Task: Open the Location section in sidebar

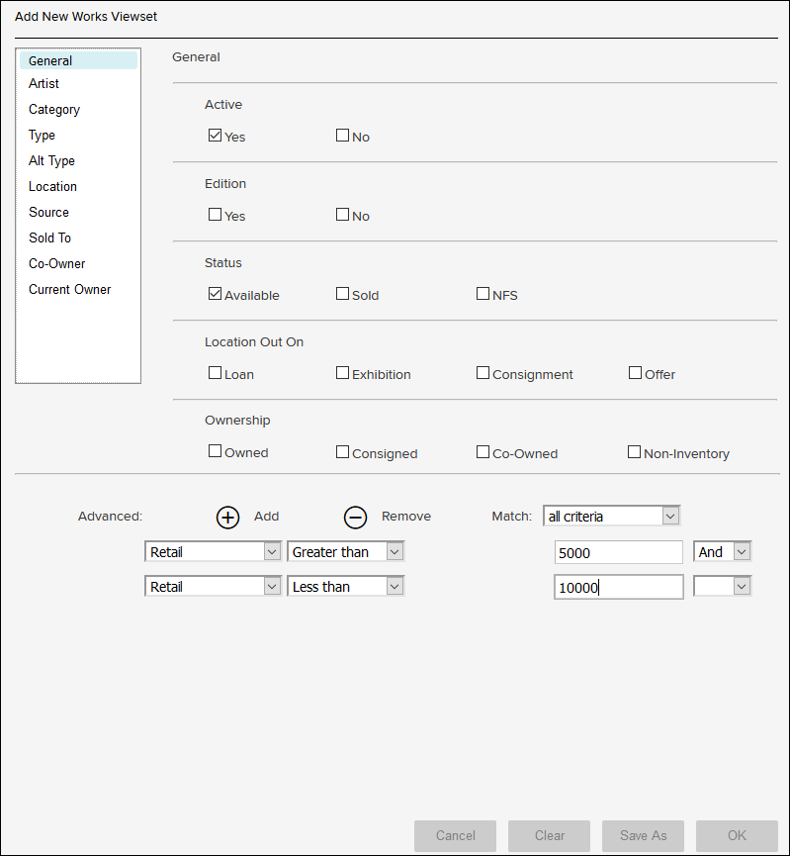Action: coord(52,187)
